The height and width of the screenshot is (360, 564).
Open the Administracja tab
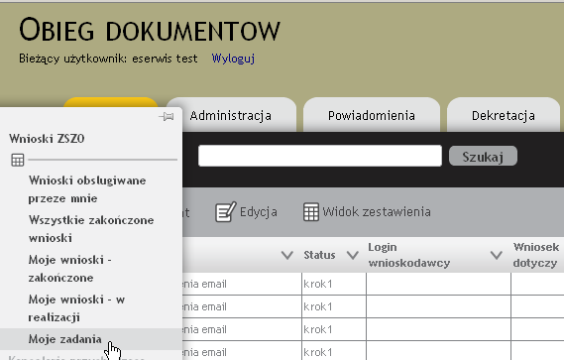point(231,116)
